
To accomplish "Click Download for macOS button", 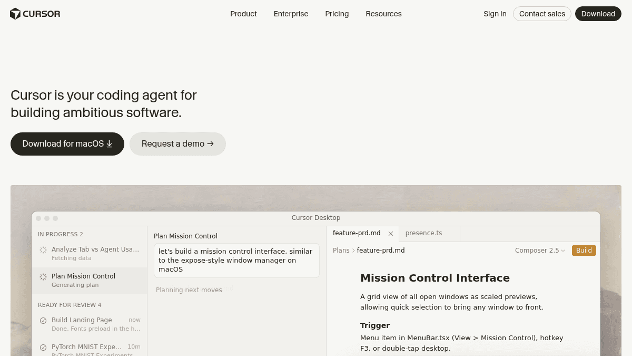I will 67,144.
